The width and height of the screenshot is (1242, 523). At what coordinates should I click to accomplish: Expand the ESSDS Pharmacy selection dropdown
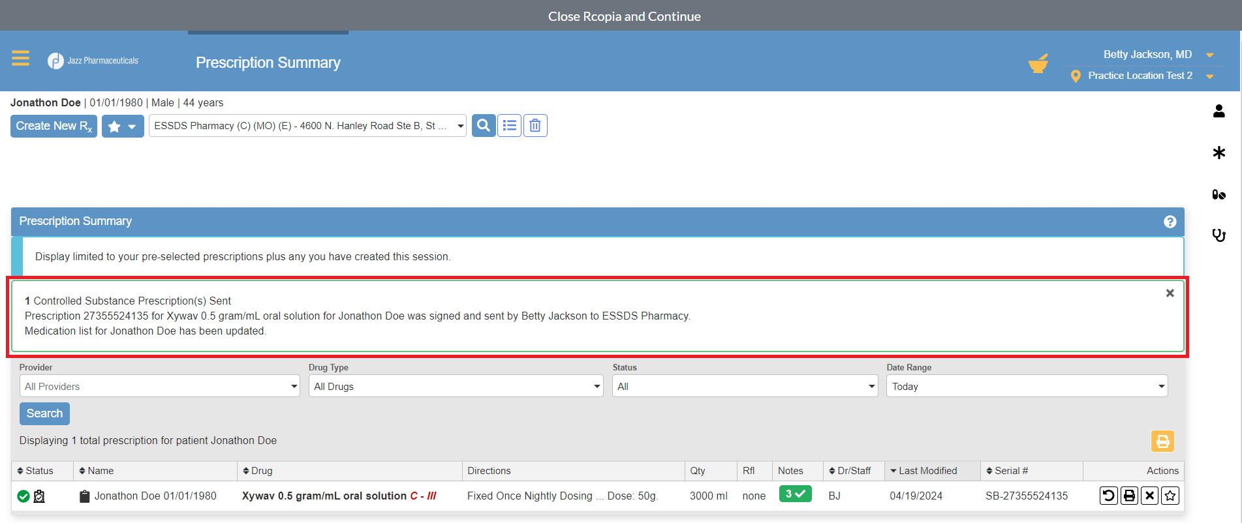[x=307, y=126]
